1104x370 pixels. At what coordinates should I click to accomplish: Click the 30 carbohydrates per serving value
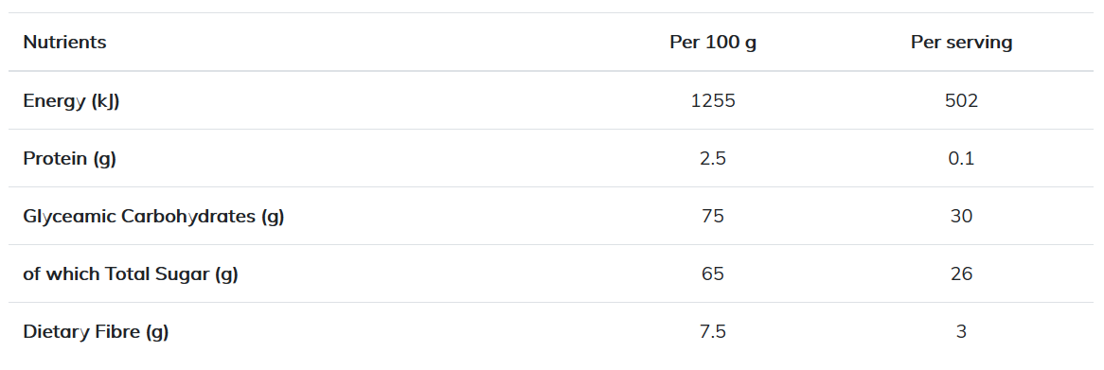pos(962,216)
